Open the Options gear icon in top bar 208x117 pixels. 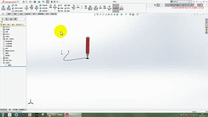(x=57, y=2)
